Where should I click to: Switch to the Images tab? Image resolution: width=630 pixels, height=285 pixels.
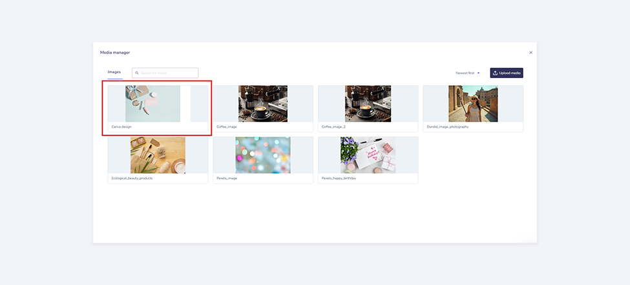[114, 72]
